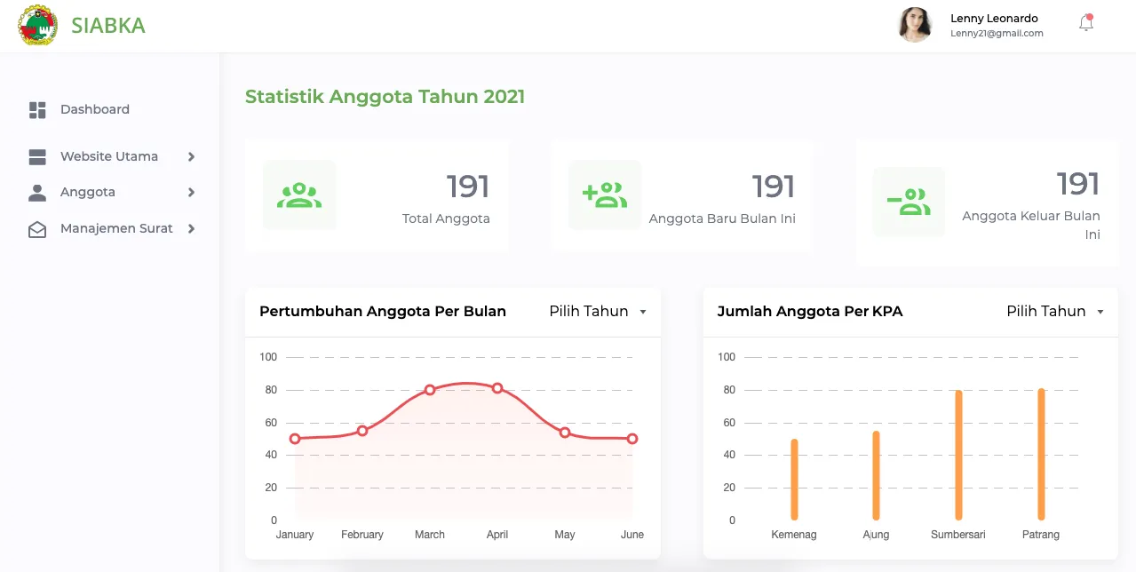Click the SIABKA emblem logo
The image size is (1136, 572).
(37, 25)
